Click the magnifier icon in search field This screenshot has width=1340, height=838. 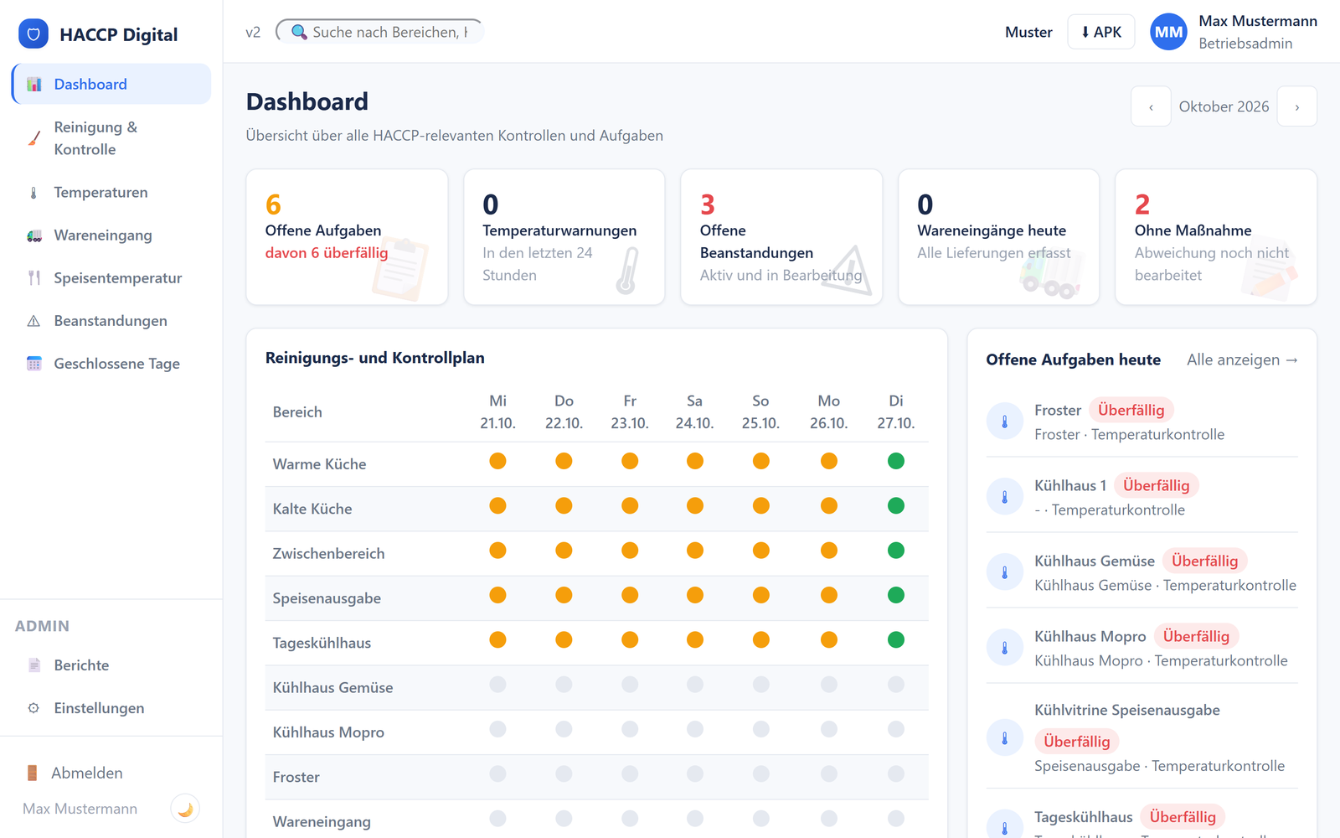(299, 32)
